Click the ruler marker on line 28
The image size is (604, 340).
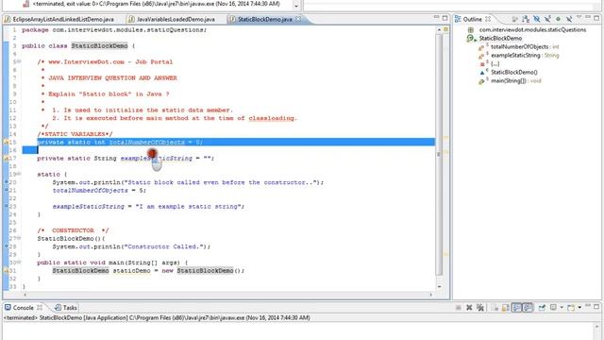tap(6, 246)
